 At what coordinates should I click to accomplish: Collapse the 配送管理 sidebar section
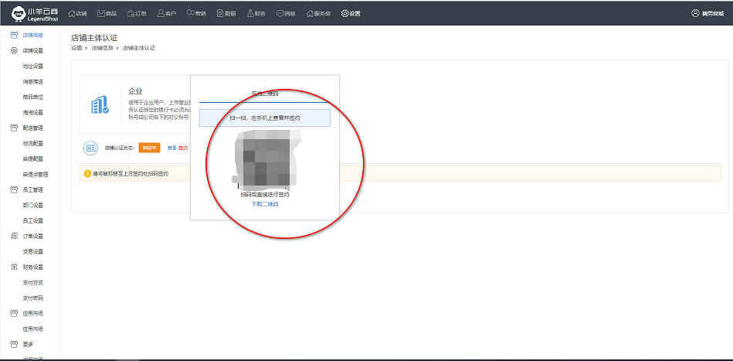pyautogui.click(x=32, y=128)
